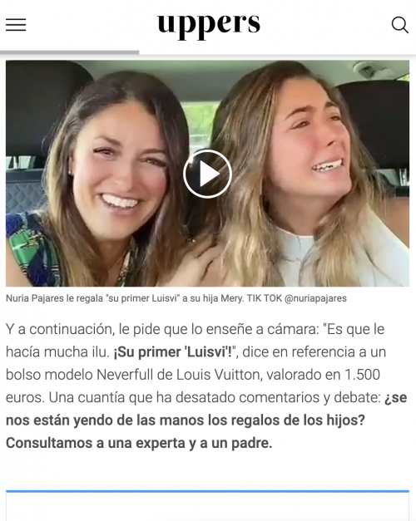This screenshot has height=521, width=416.
Task: Click the words "Louis Vuitton" in the article
Action: click(220, 375)
